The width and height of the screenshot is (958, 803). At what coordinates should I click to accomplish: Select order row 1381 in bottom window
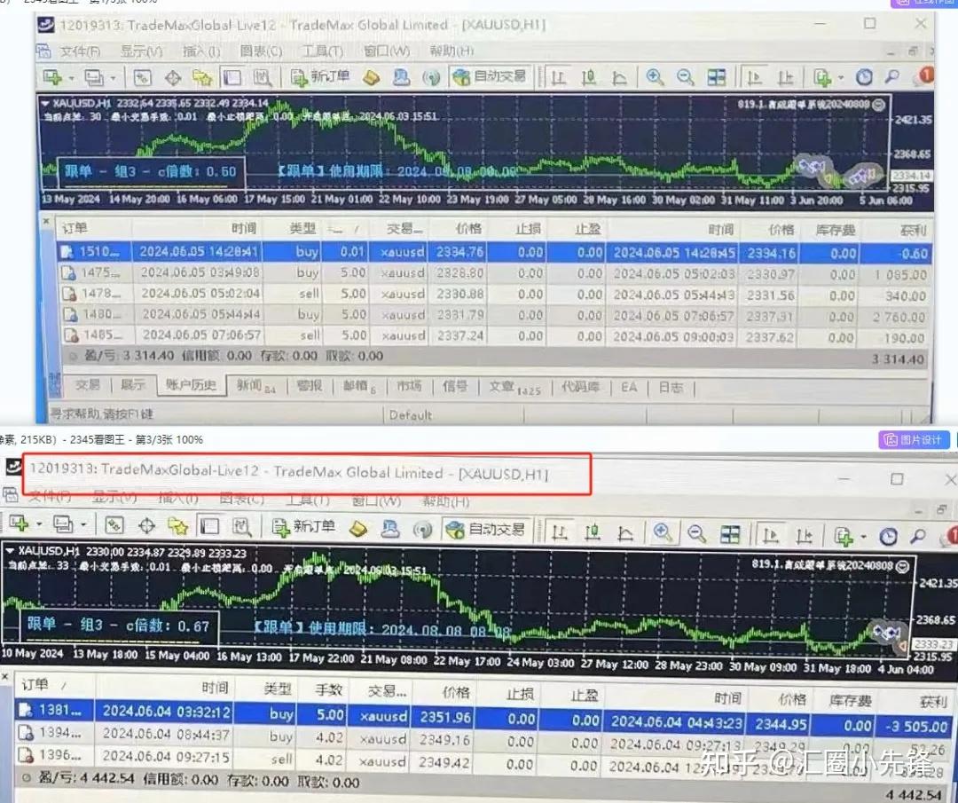[484, 718]
